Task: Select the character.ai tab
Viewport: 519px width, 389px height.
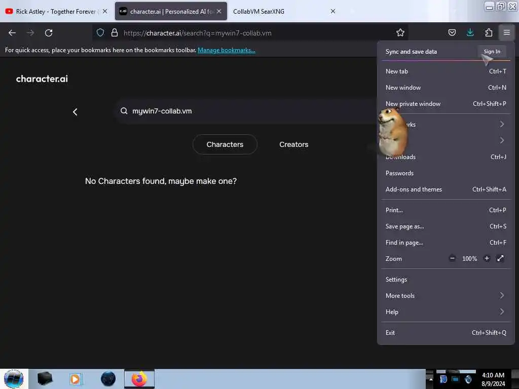Action: 171,11
